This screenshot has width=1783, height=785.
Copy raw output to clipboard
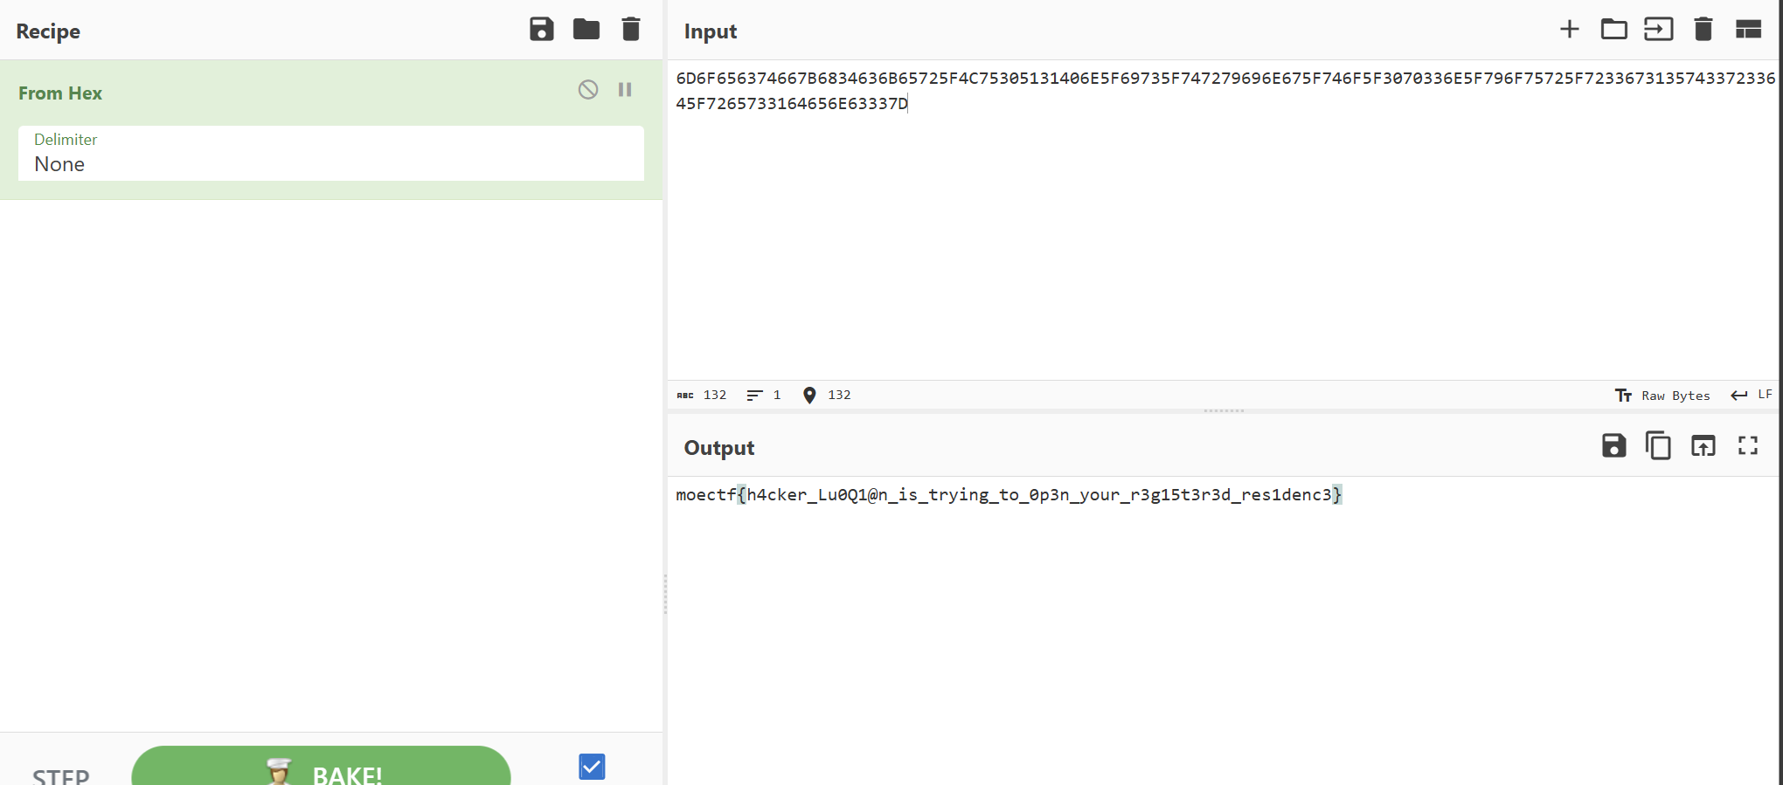point(1658,446)
